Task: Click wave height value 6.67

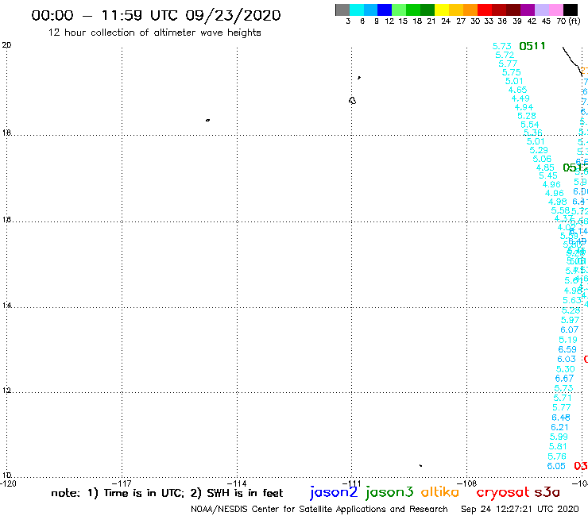Action: click(x=564, y=379)
